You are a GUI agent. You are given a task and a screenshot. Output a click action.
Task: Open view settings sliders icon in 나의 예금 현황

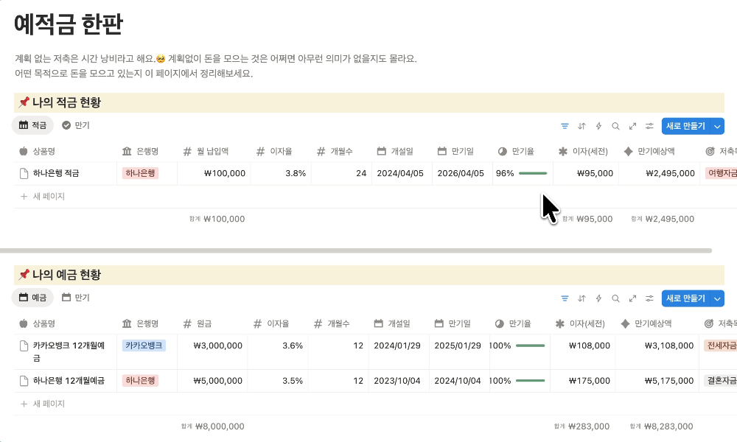649,298
